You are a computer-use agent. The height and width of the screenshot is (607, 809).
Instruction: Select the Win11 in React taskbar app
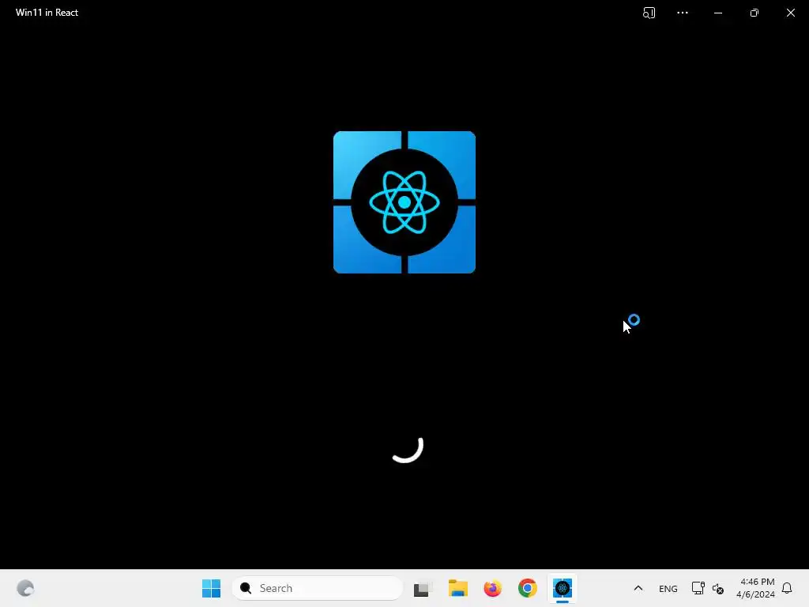[563, 588]
